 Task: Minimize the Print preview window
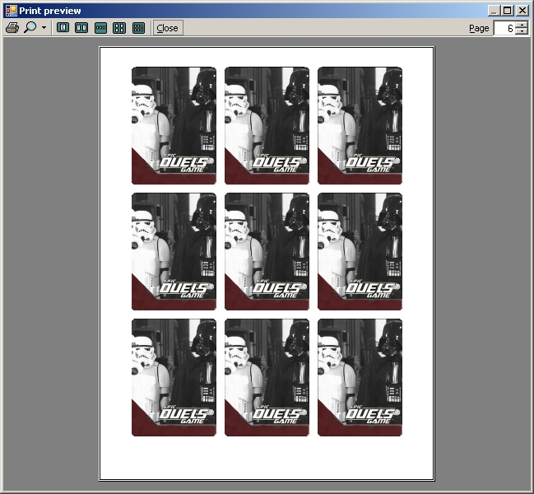coord(494,11)
